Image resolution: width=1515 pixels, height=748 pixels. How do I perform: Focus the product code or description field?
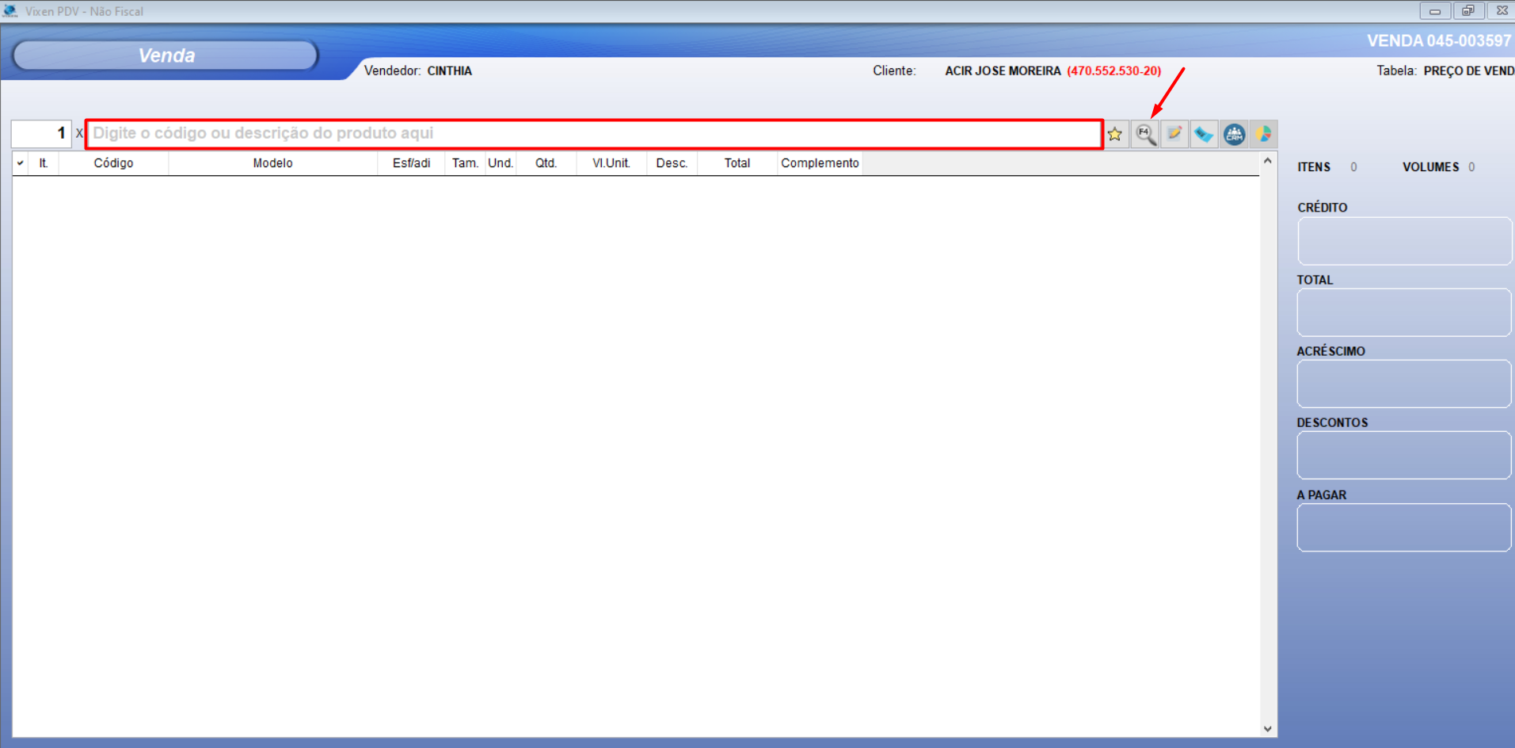[x=594, y=134]
